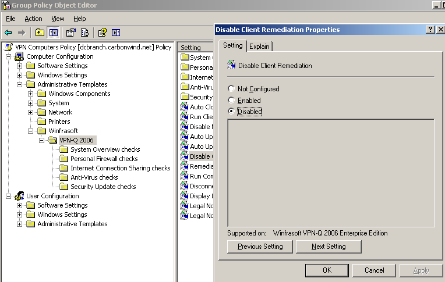Select Personal Firewall checks in tree
Viewport: 445px width, 282px height.
tap(104, 159)
